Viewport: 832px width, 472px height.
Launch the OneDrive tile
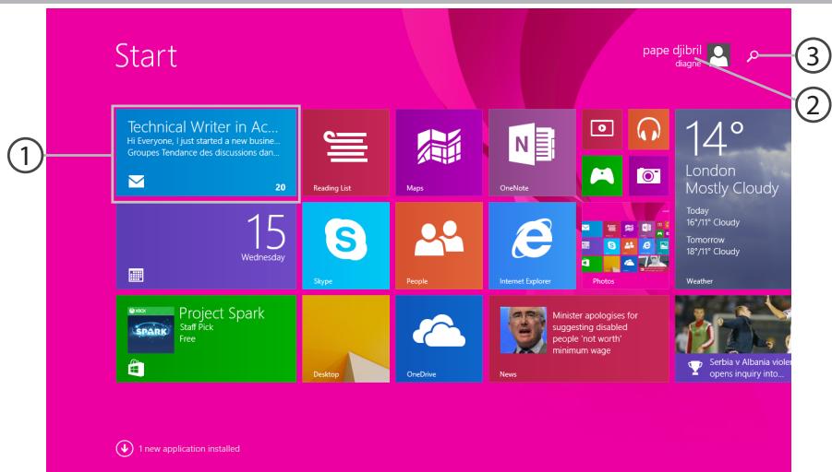439,339
